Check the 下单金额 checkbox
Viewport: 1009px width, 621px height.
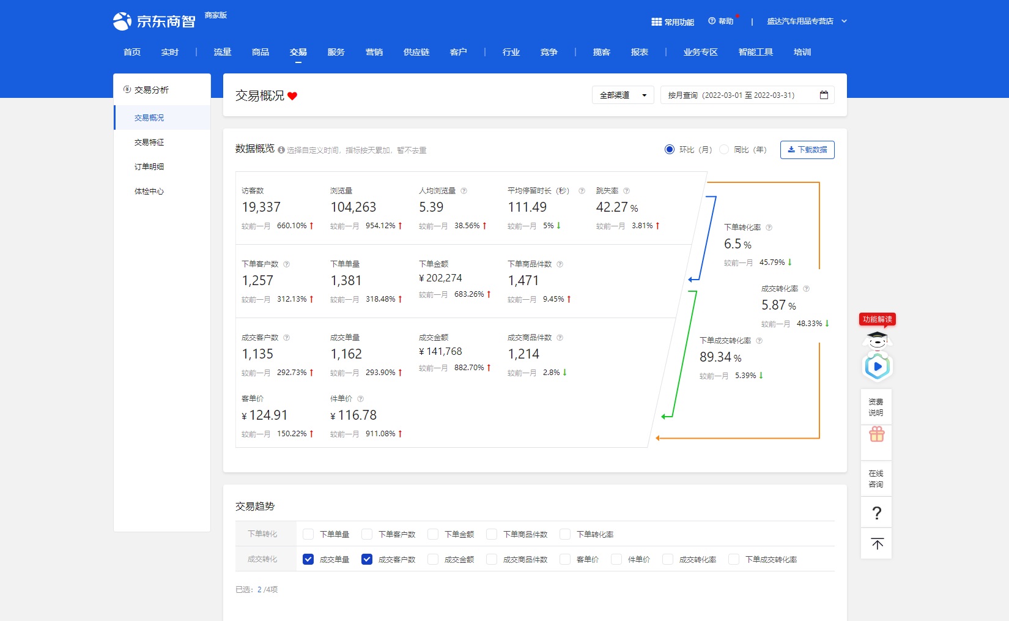433,534
